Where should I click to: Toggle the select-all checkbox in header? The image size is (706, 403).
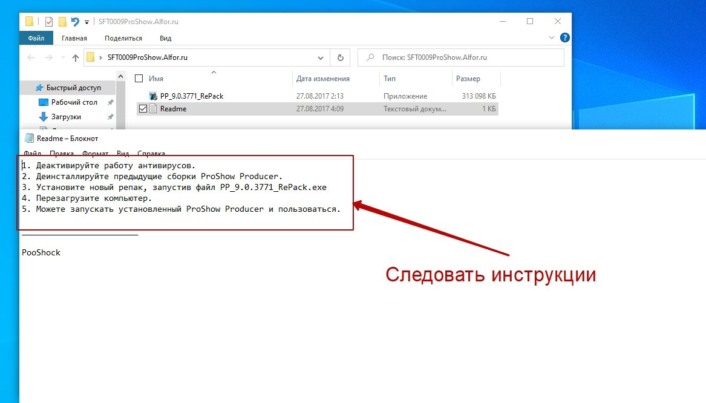point(139,78)
